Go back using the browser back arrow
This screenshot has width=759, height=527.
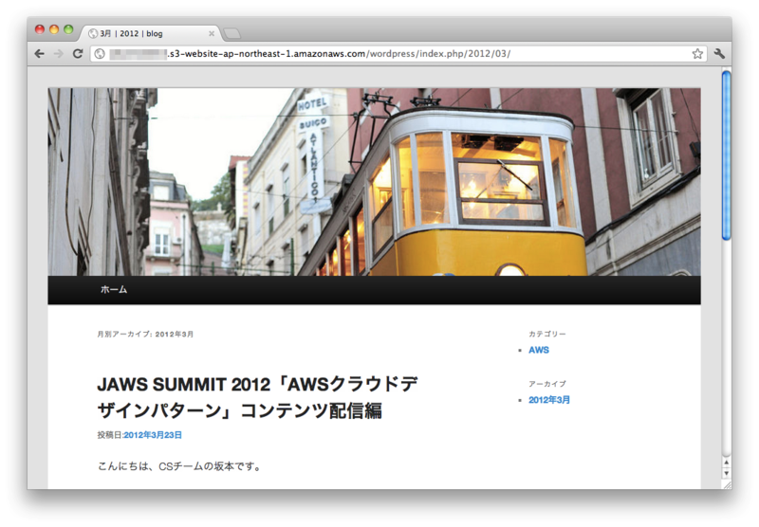[x=40, y=54]
